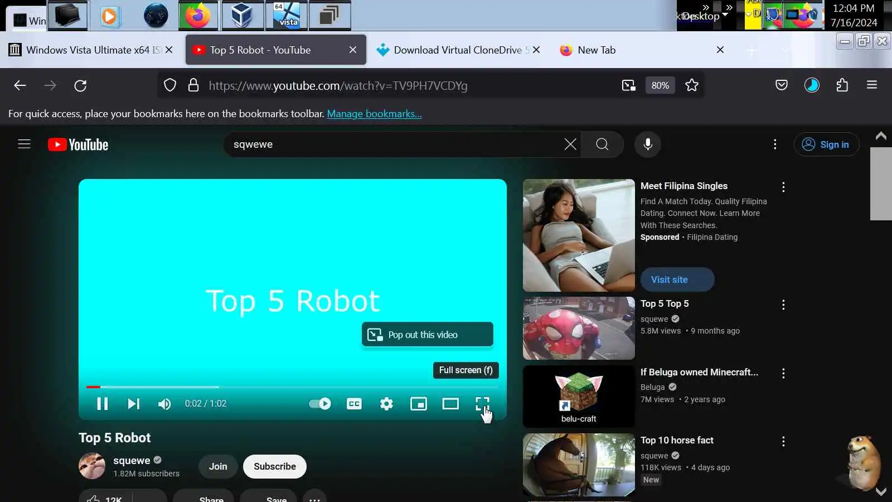Open the Firefox application menu
The height and width of the screenshot is (502, 892).
(x=872, y=85)
